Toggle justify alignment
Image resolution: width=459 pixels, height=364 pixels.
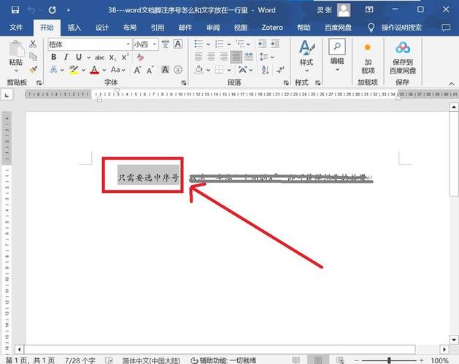pyautogui.click(x=236, y=57)
